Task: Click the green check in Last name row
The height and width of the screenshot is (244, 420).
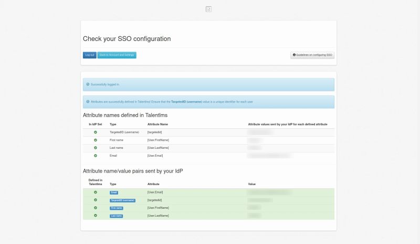Action: click(x=96, y=148)
